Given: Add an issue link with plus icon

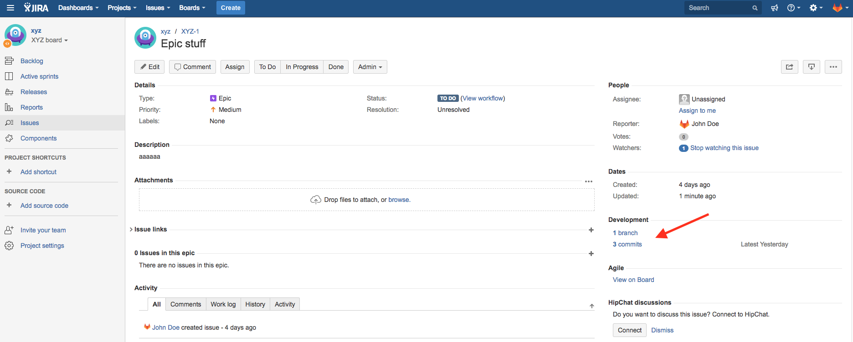Looking at the screenshot, I should (x=591, y=230).
